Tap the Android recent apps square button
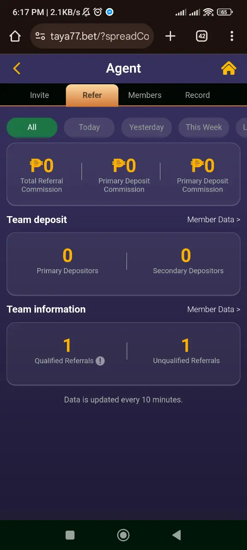247x550 pixels. [70, 535]
